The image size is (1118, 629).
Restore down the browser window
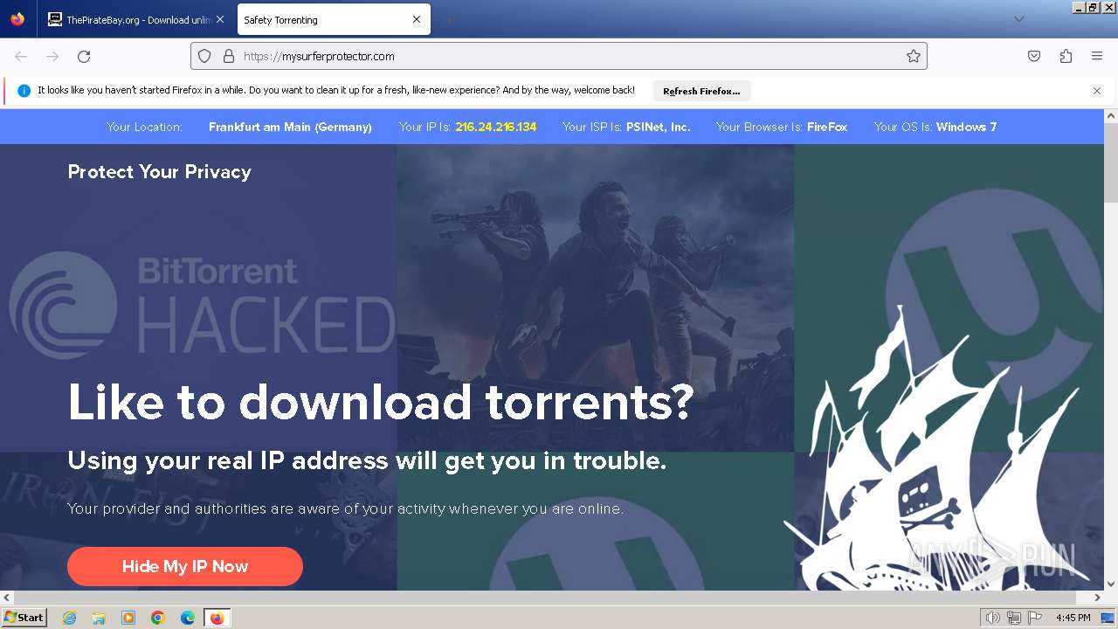(1093, 7)
